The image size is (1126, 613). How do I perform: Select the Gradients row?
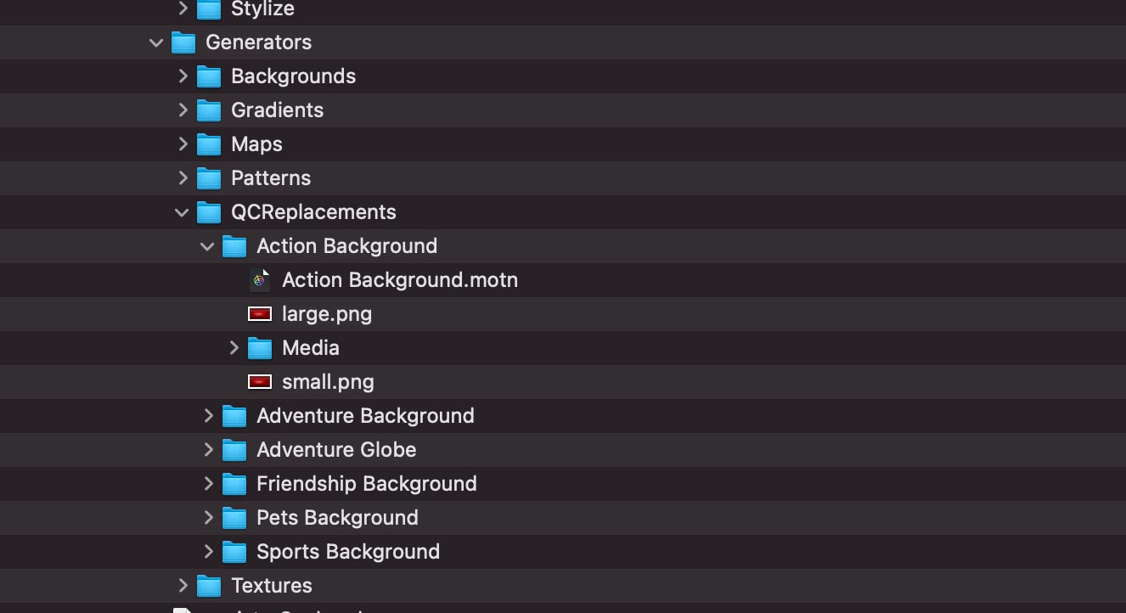coord(563,110)
